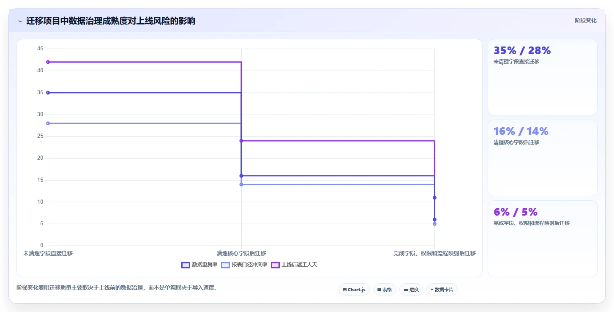Click the footer note starting 阶梯变化表明迁移质量

117,288
